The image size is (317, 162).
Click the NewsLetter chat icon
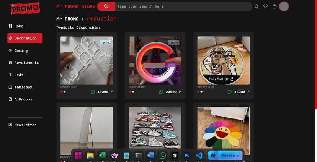[x=10, y=125]
